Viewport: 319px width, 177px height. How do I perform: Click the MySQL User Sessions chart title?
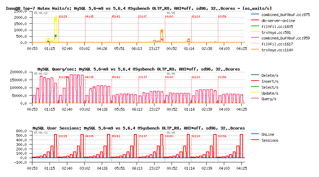click(x=138, y=128)
